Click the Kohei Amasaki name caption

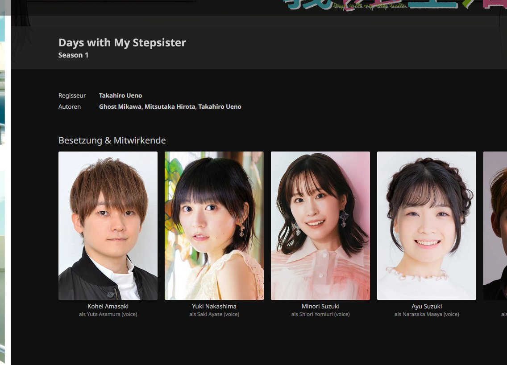[x=108, y=306]
